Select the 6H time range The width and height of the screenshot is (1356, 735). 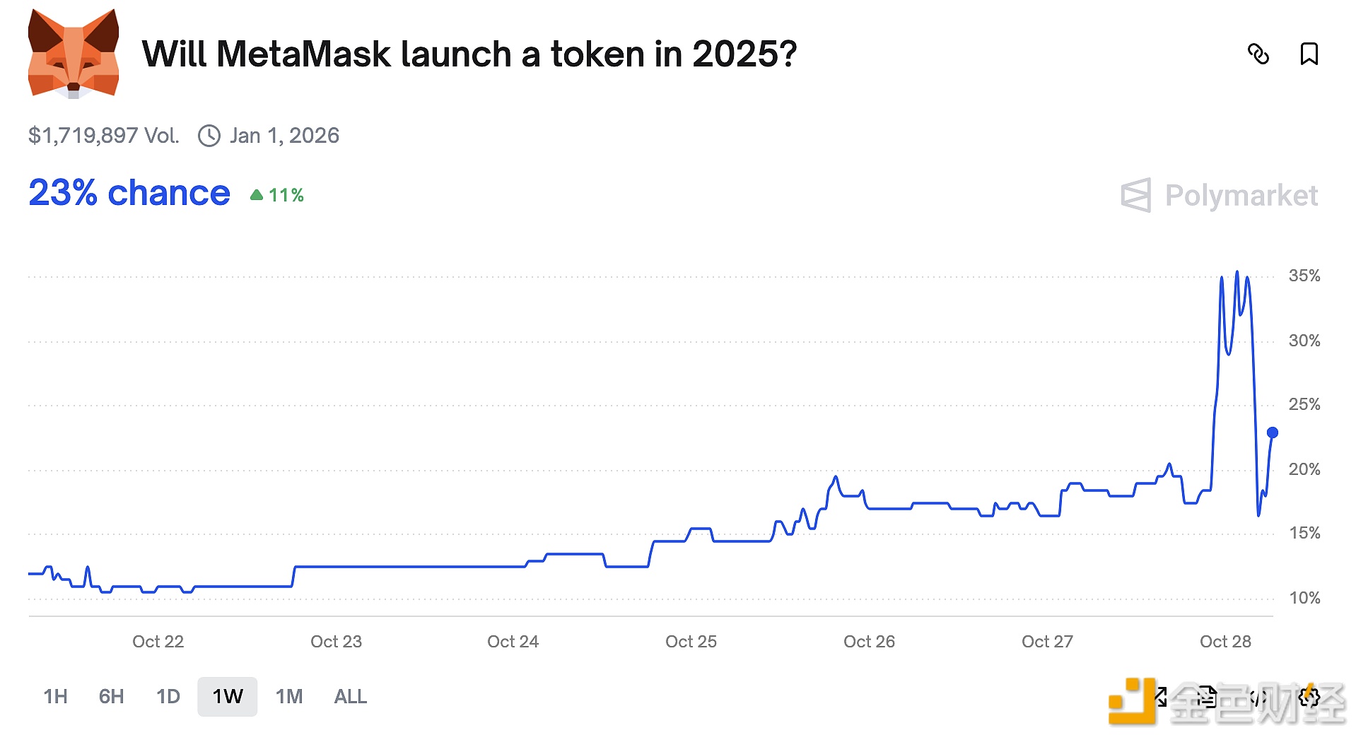click(111, 697)
